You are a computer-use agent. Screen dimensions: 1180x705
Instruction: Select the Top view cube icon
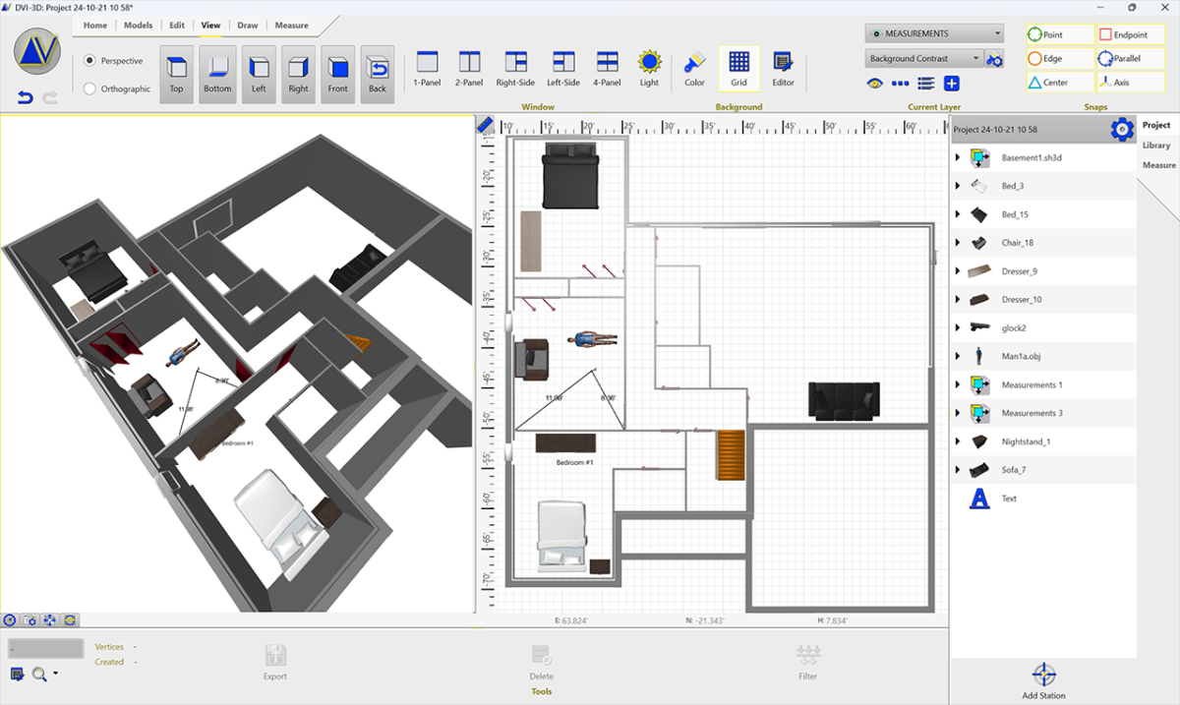click(176, 68)
